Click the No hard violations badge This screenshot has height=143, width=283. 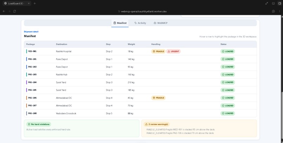[39, 124]
